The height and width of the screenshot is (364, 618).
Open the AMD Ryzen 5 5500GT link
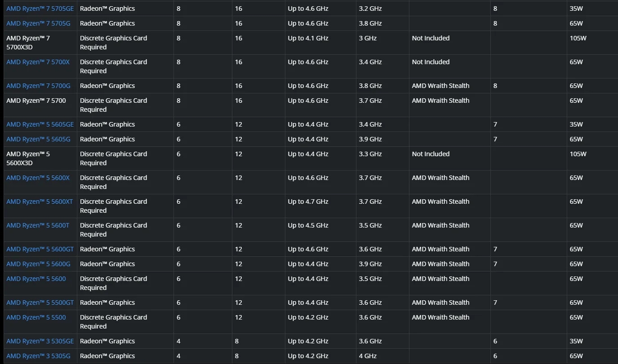click(x=40, y=303)
